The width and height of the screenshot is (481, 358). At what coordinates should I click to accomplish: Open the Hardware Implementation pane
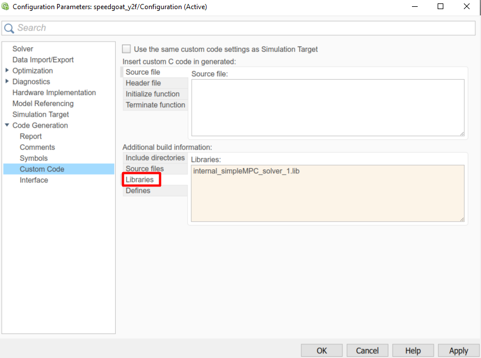pyautogui.click(x=54, y=92)
